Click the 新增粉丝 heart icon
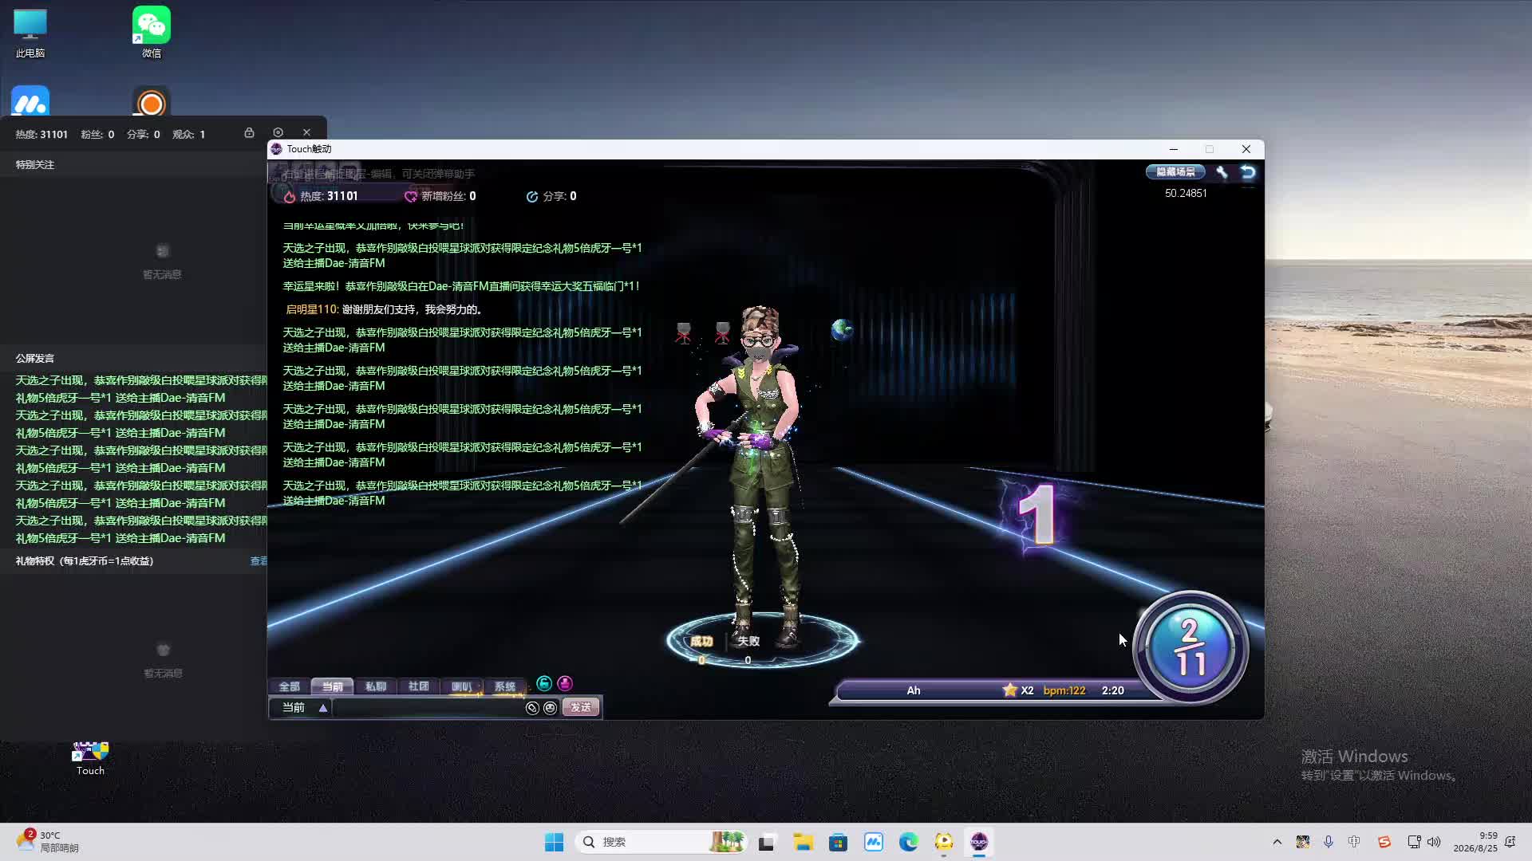The height and width of the screenshot is (861, 1532). click(x=411, y=196)
